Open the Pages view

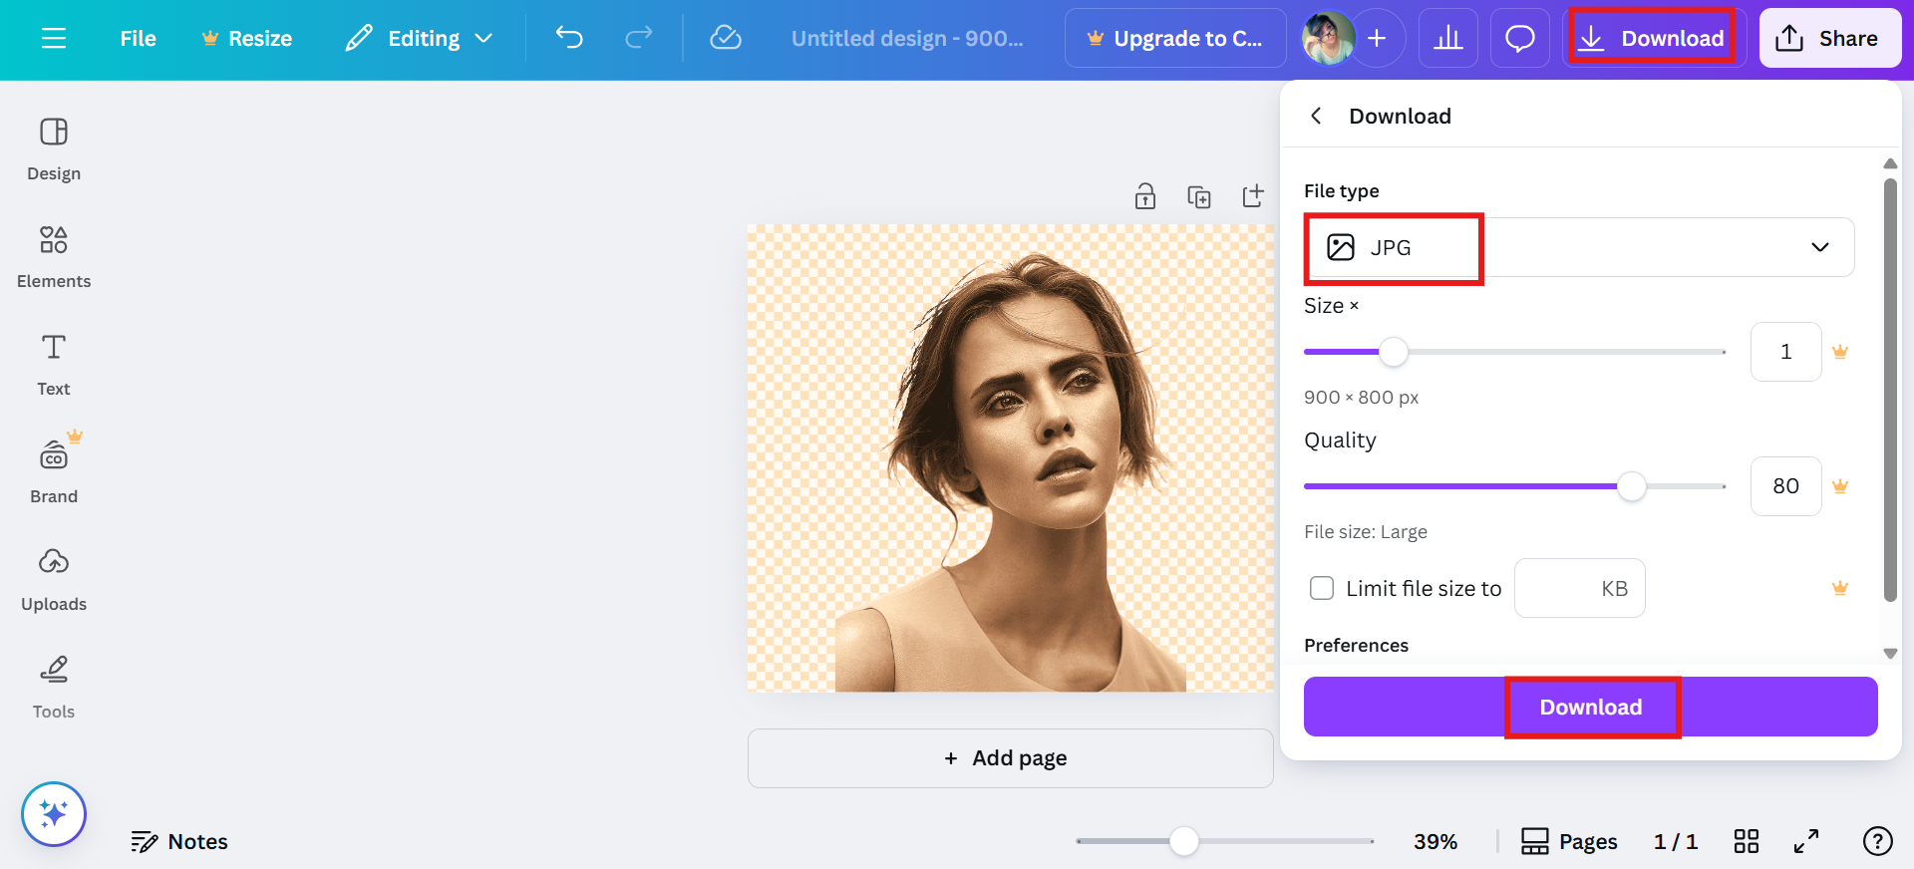click(x=1569, y=842)
